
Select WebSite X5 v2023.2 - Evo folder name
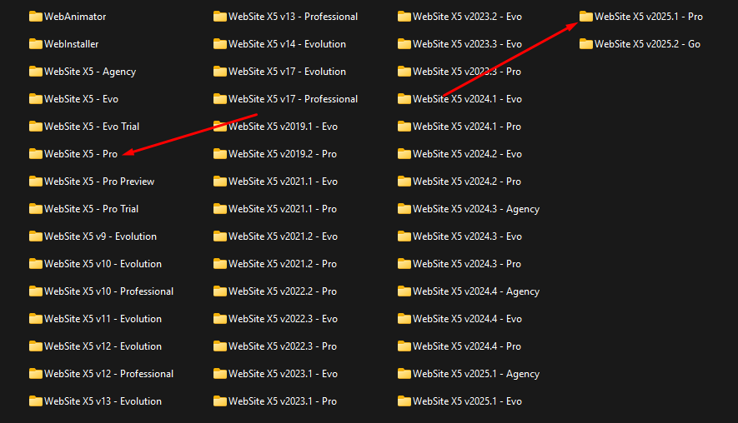click(x=467, y=17)
